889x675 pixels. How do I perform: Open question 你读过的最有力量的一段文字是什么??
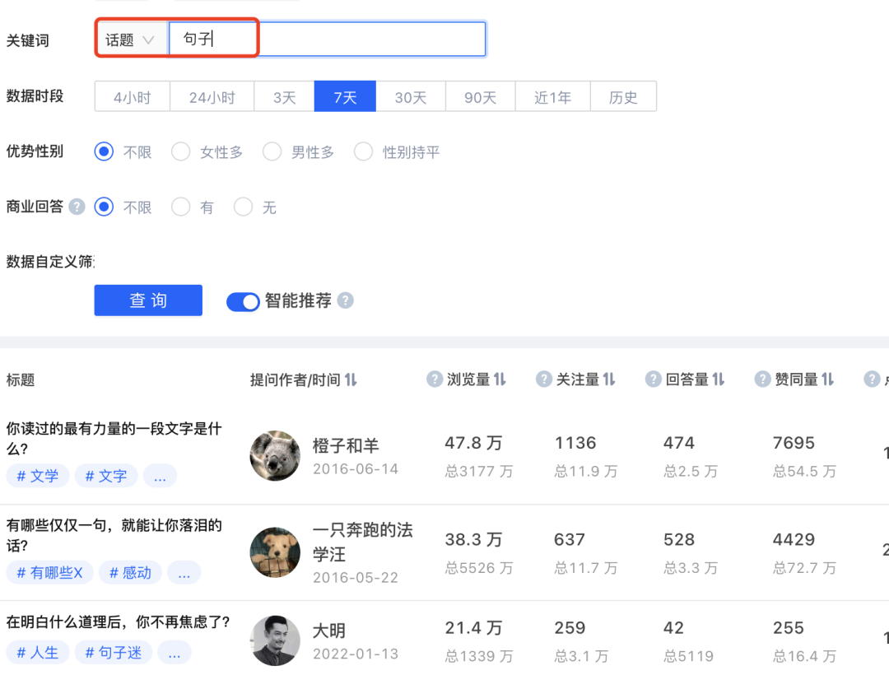click(x=114, y=439)
